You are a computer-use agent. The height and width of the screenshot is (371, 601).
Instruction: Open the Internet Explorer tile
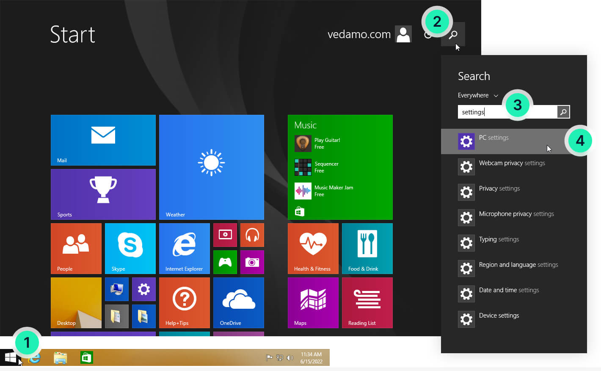pyautogui.click(x=185, y=249)
